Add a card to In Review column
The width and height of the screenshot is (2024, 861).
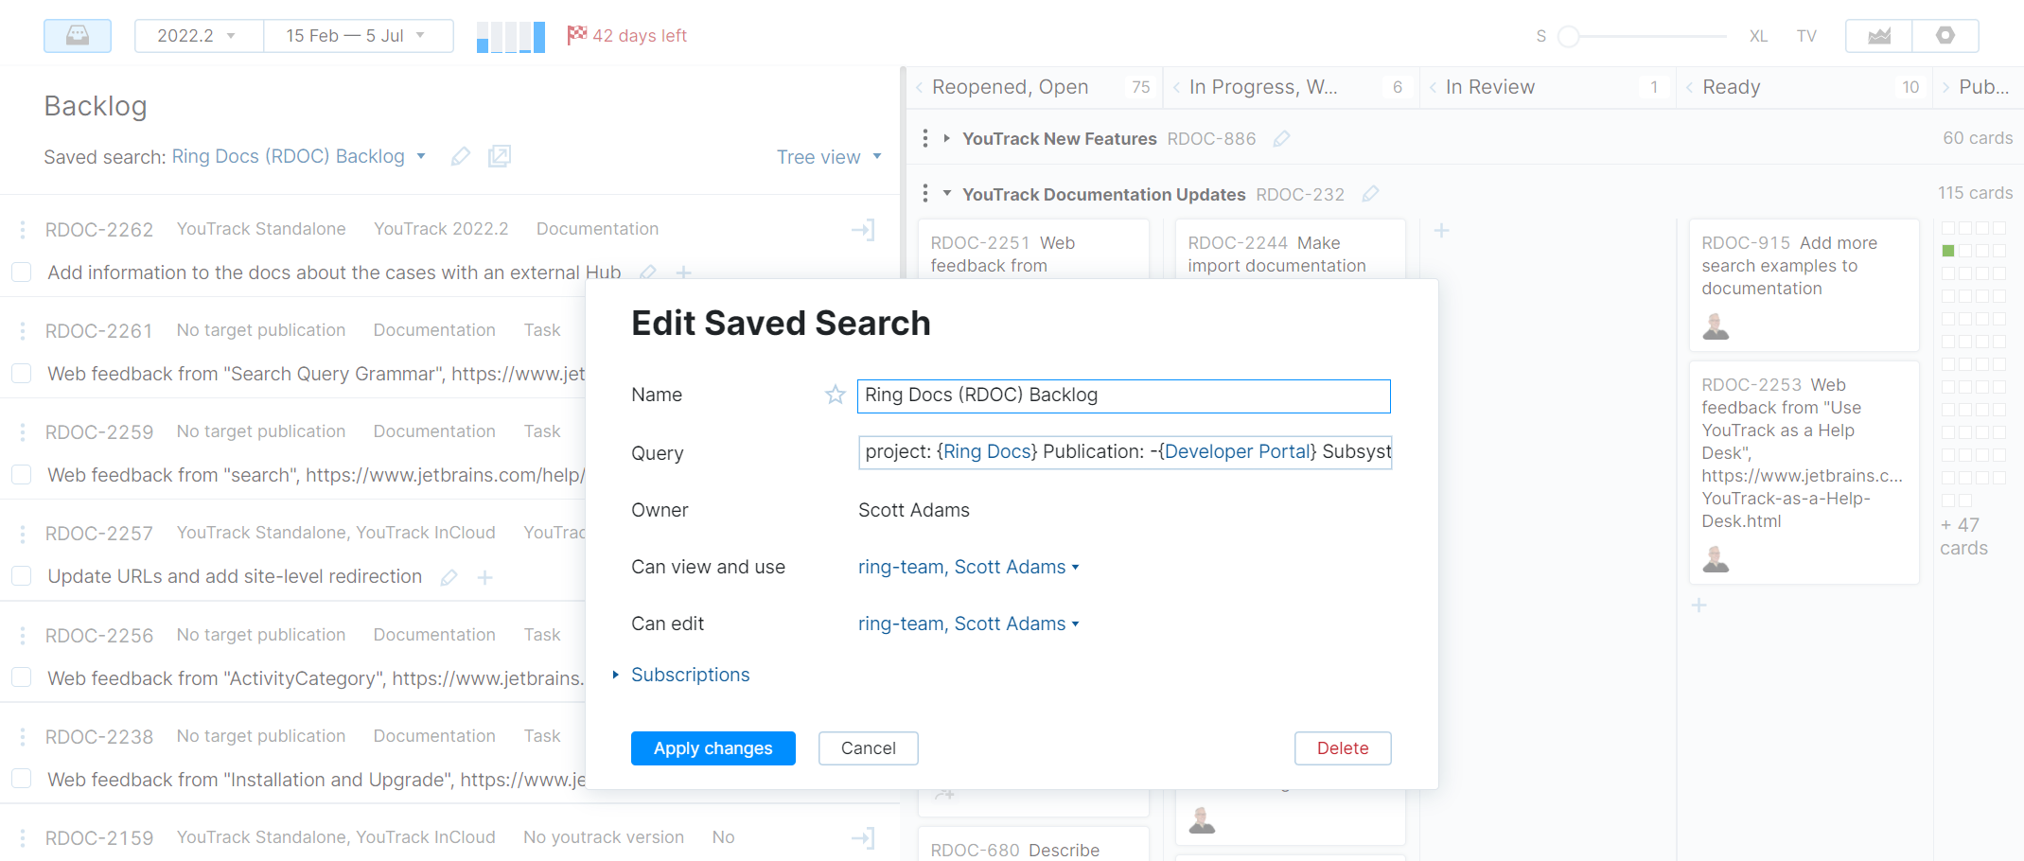[1442, 230]
